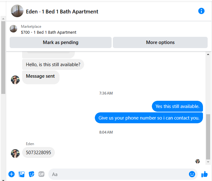Viewport: 212px width, 181px height.
Task: Send a thumbs-up like
Action: click(205, 174)
